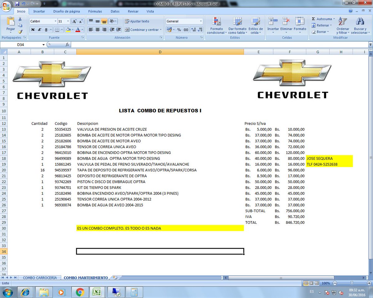The image size is (373, 298).
Task: Copy selection with the copy icon
Action: (x=20, y=25)
